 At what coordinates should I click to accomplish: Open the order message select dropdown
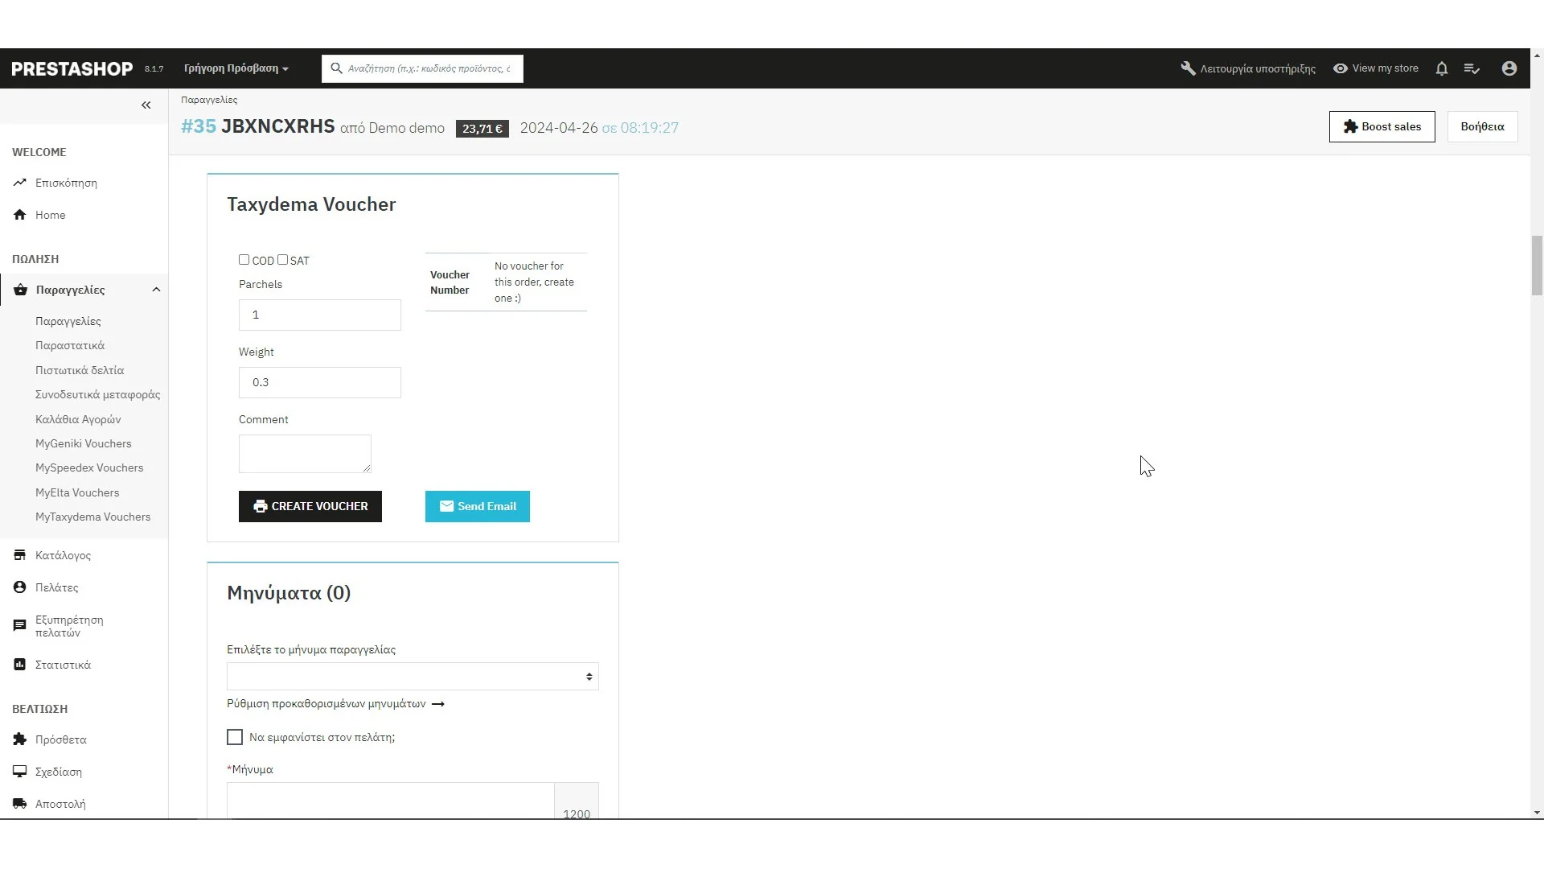(412, 677)
